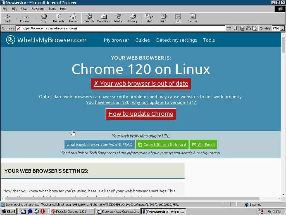Click the Forward toolbar button

[x=26, y=18]
